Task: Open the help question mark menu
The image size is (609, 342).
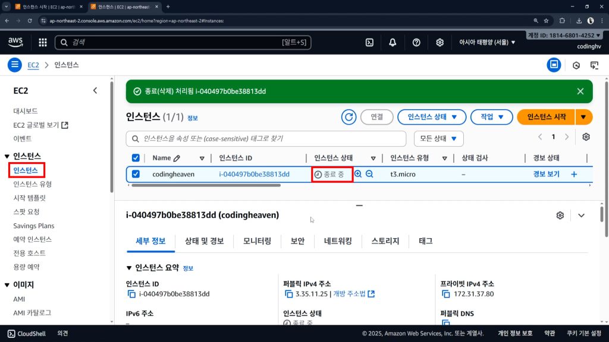Action: click(x=416, y=42)
